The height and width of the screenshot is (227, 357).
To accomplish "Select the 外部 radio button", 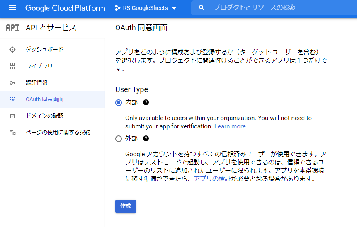I will click(119, 139).
